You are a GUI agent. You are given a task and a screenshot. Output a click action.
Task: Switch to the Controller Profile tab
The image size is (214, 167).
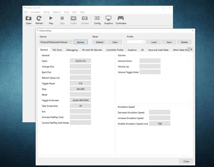(x=115, y=50)
